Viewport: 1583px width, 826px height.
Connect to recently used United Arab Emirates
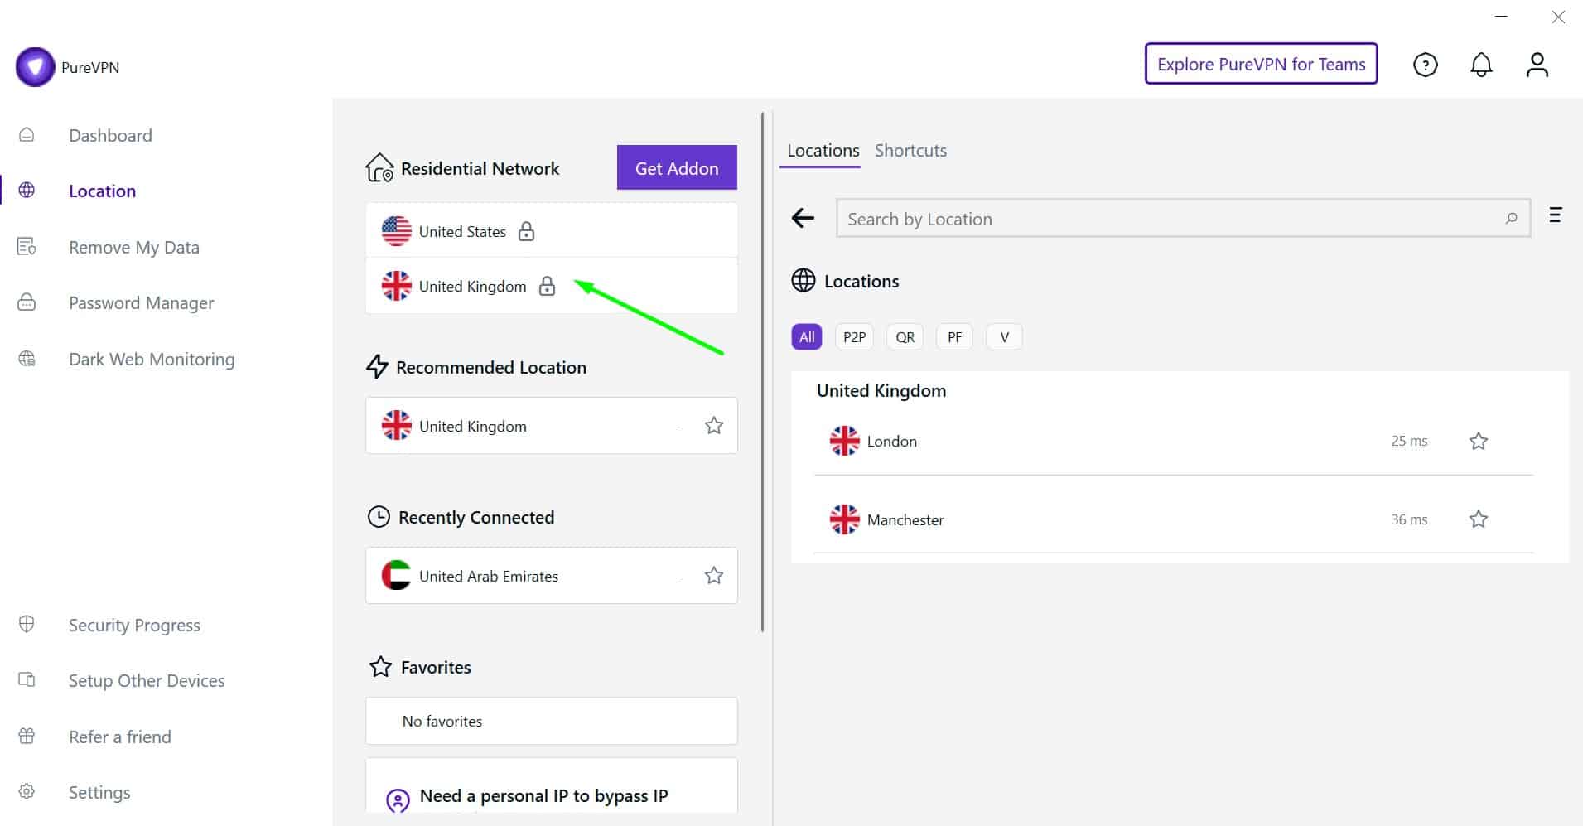tap(552, 575)
